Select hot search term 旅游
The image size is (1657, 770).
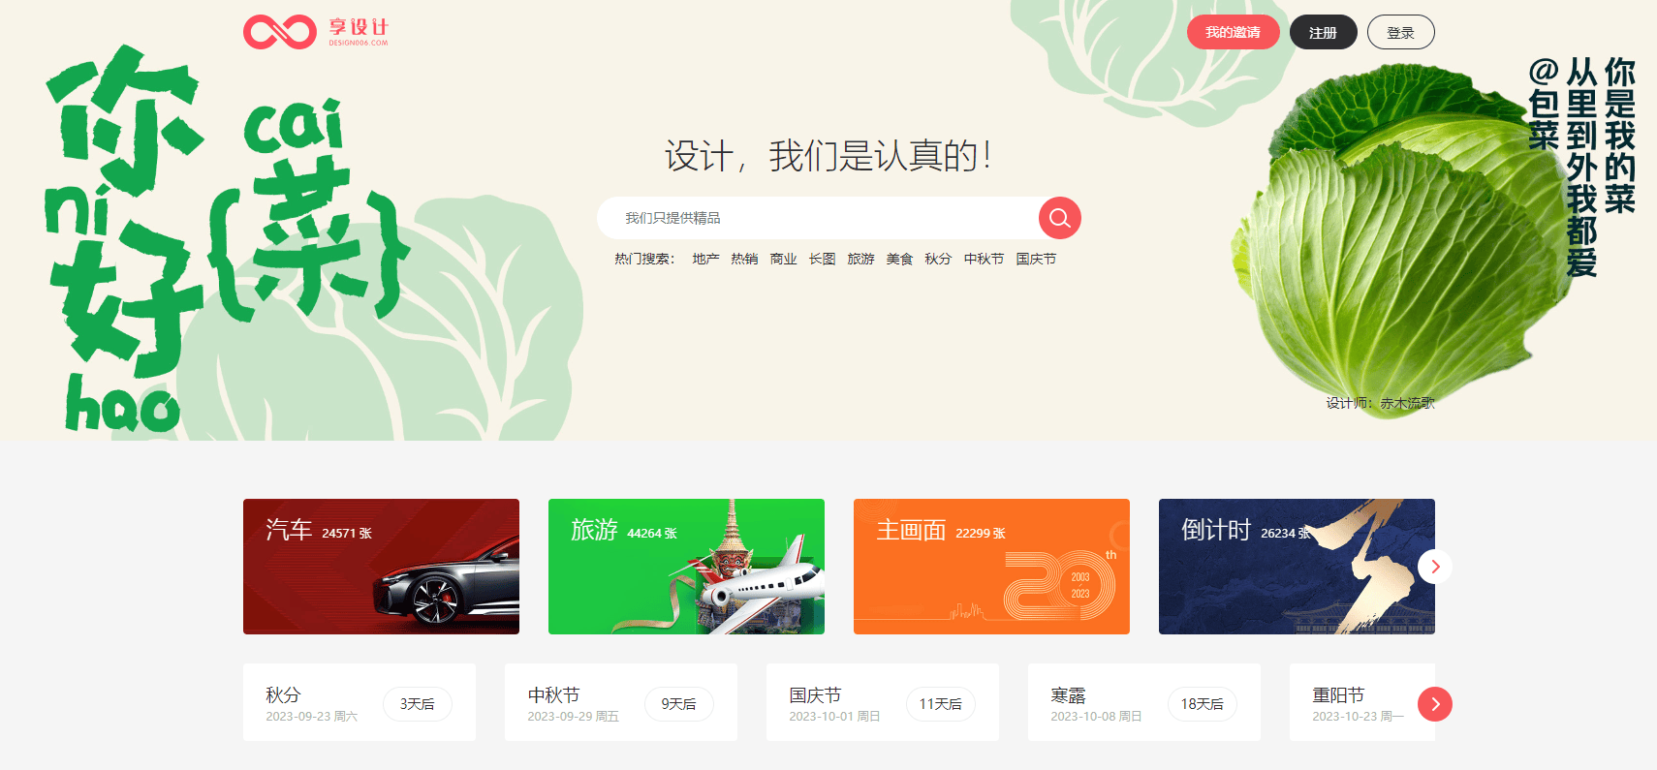(x=860, y=260)
